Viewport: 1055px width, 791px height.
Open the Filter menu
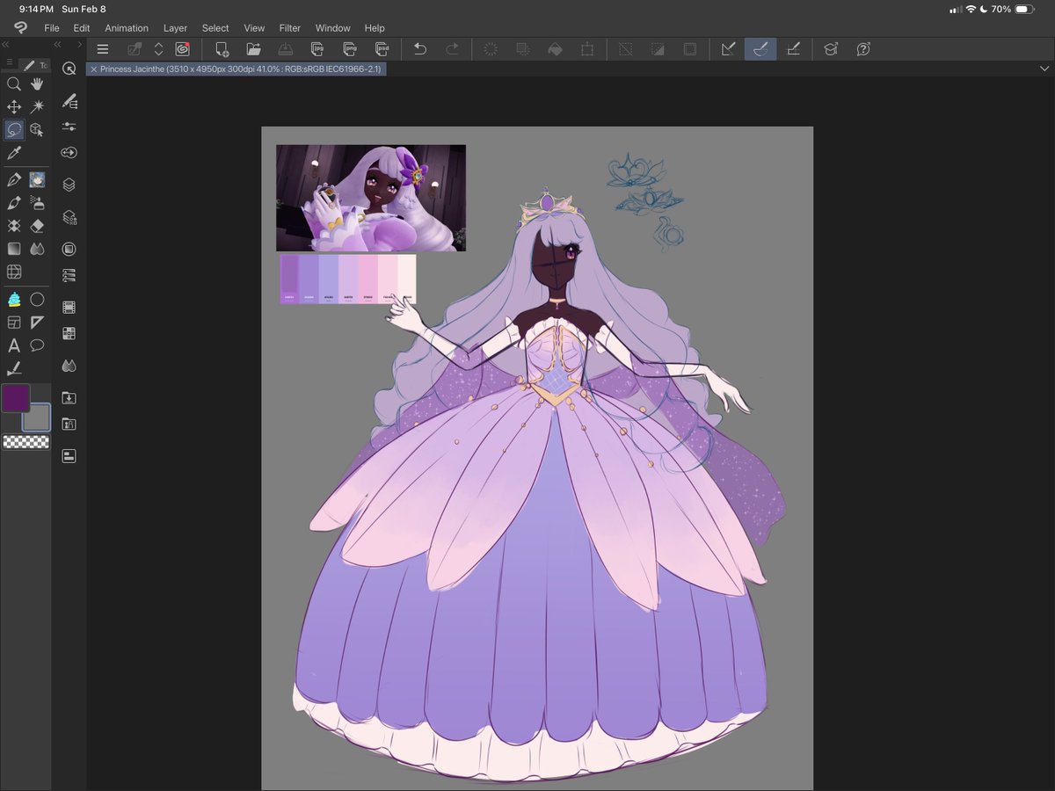pyautogui.click(x=289, y=28)
